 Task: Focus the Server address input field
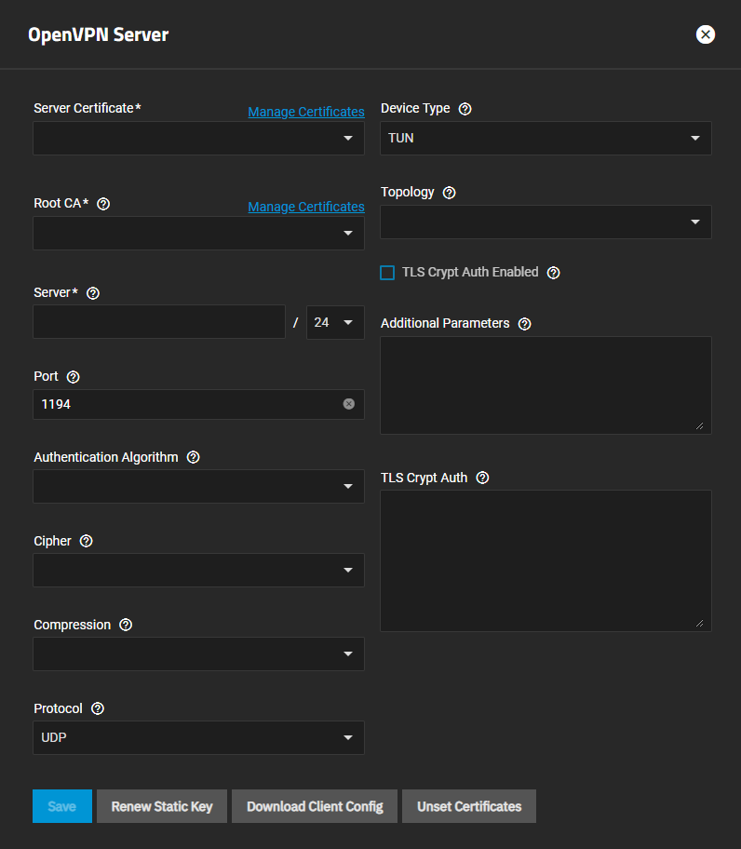tap(159, 322)
